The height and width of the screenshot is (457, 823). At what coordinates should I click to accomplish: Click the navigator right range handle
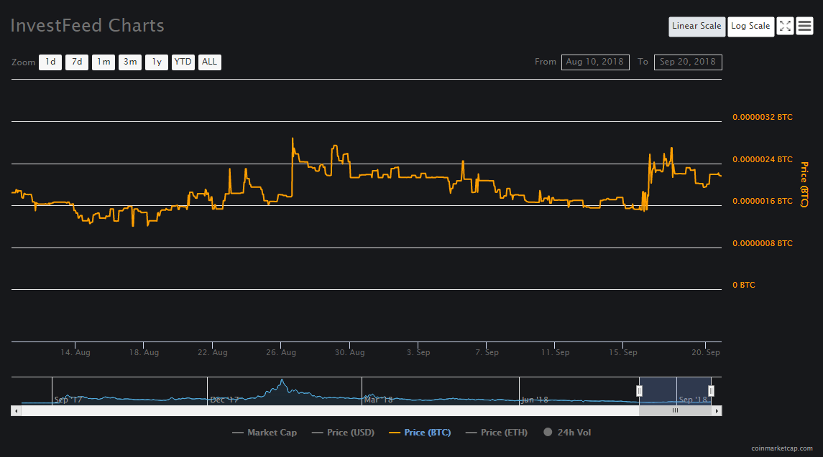(x=711, y=391)
